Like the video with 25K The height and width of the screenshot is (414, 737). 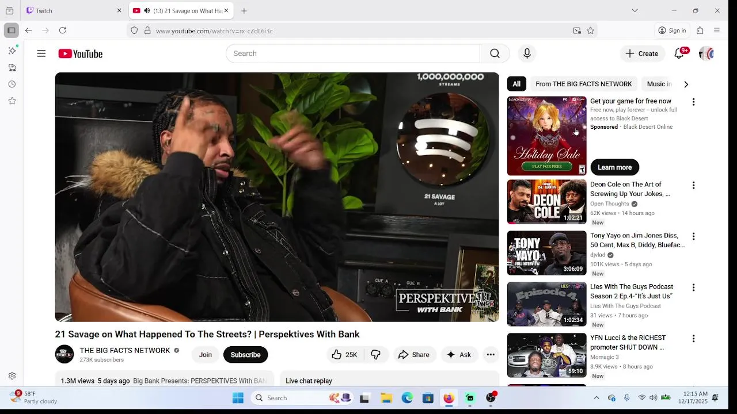point(344,355)
